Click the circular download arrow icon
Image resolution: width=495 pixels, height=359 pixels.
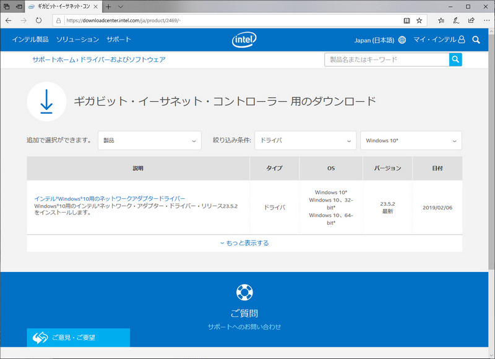tap(46, 100)
